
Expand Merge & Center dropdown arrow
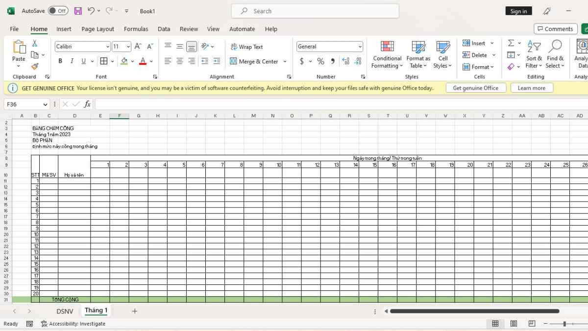click(285, 61)
